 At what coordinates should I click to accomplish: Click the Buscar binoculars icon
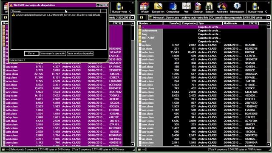pyautogui.click(x=210, y=8)
